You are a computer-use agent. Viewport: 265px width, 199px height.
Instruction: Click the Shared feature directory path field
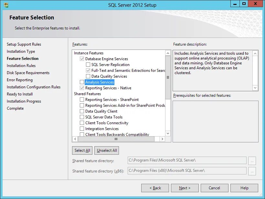[x=187, y=160]
